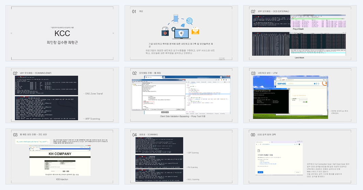Open the KCC title slide thumbnail
363x190 pixels.
(x=62, y=33)
